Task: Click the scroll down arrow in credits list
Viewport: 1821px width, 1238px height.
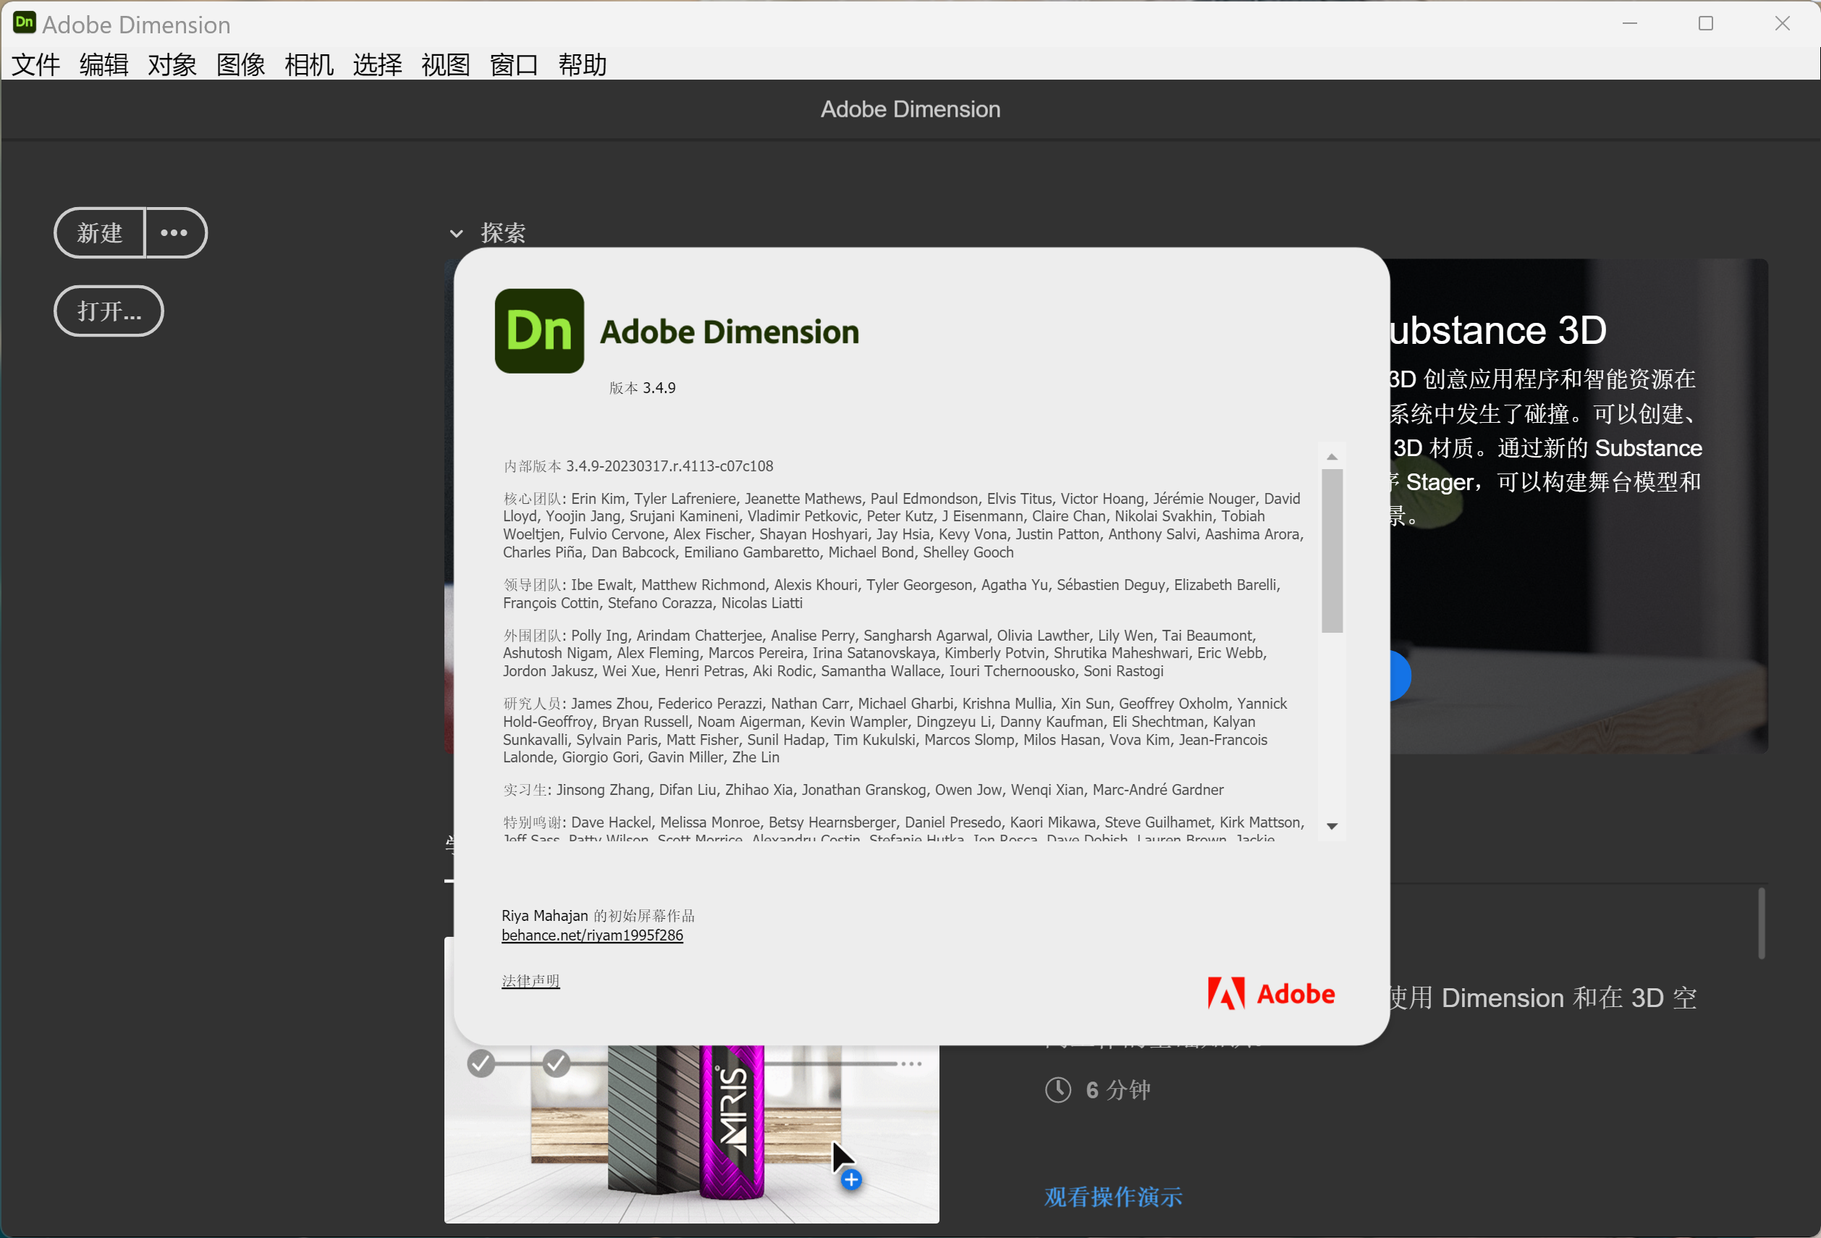Action: click(1331, 827)
